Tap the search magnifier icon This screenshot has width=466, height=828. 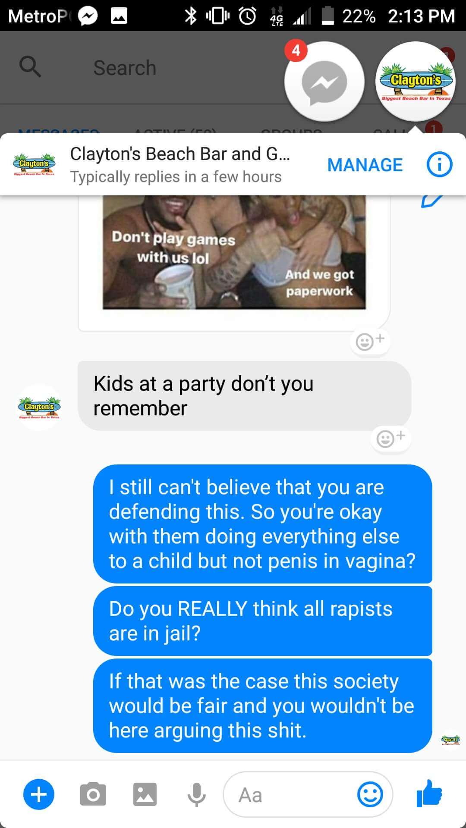(30, 67)
